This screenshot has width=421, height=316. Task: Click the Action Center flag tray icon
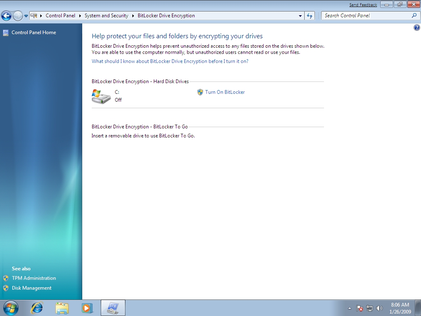pyautogui.click(x=360, y=308)
